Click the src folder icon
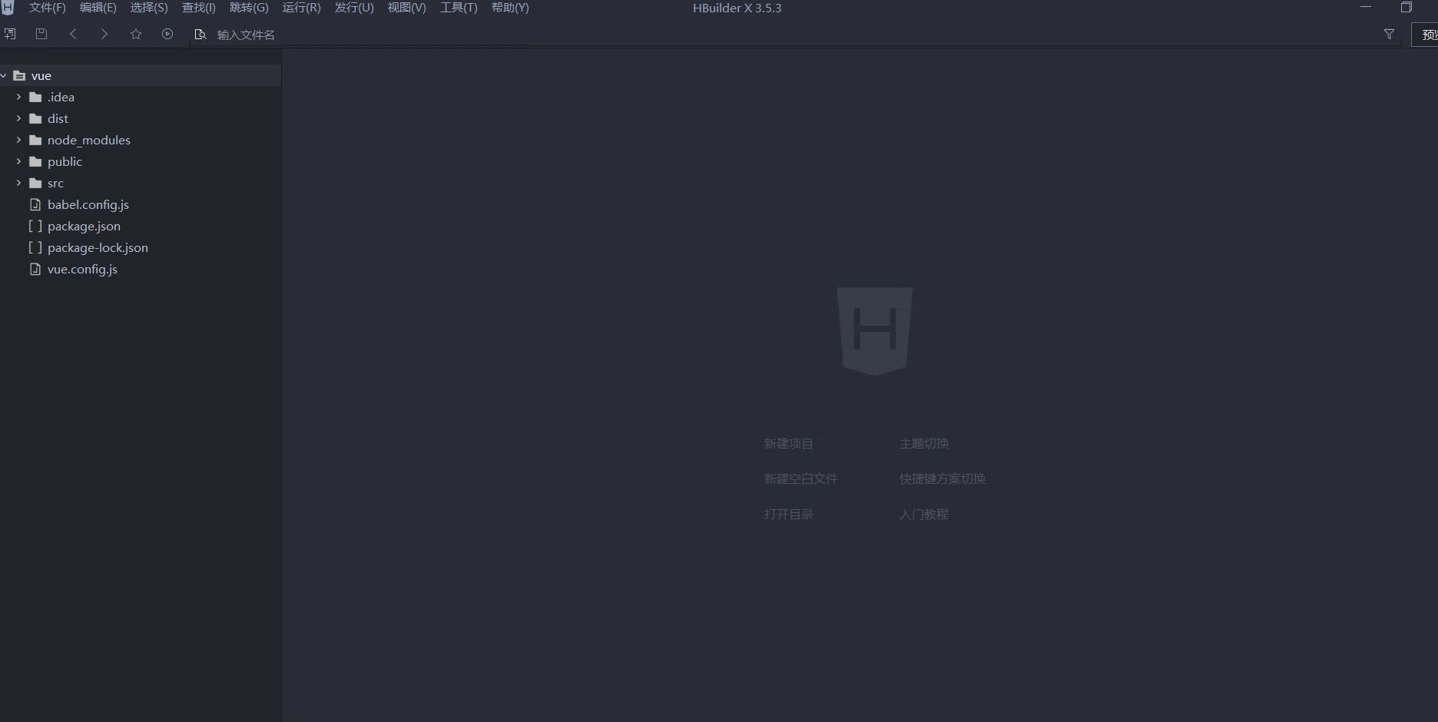1438x722 pixels. (x=35, y=184)
